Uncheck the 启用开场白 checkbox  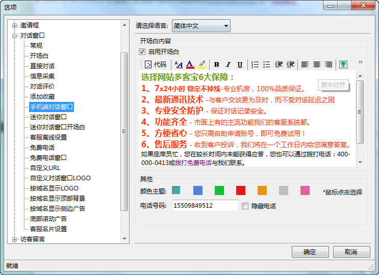(x=142, y=52)
